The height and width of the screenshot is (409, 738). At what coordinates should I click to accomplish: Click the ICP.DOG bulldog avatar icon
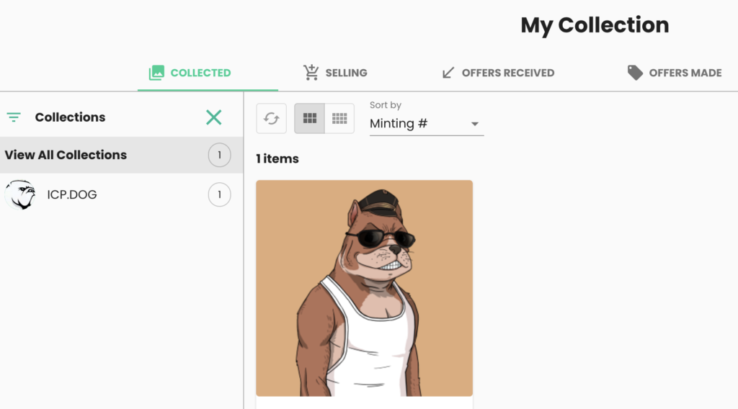tap(20, 194)
